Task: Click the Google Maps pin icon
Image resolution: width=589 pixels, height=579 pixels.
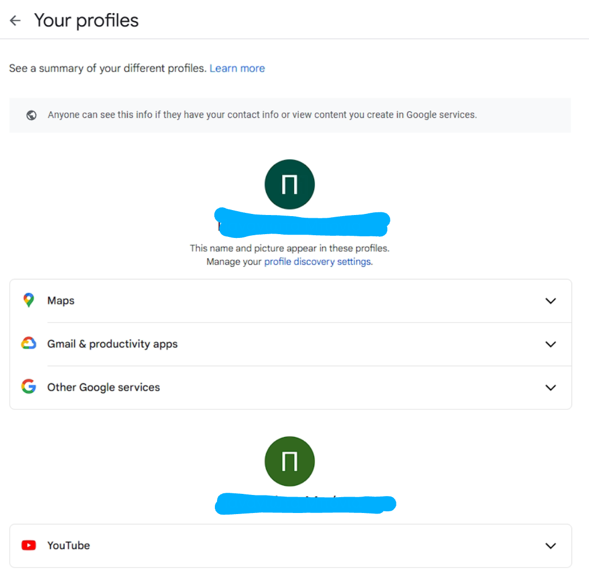Action: (x=28, y=300)
